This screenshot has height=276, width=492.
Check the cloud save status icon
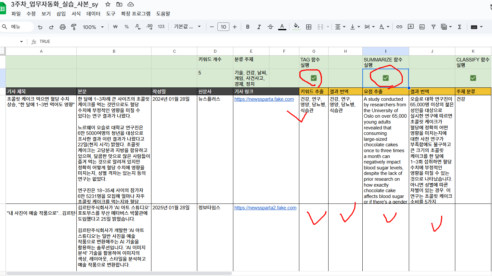point(131,4)
